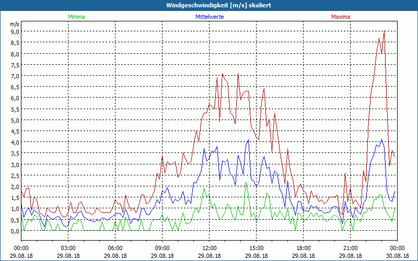
Task: Click the 6,5 y-axis value
Action: click(x=15, y=87)
